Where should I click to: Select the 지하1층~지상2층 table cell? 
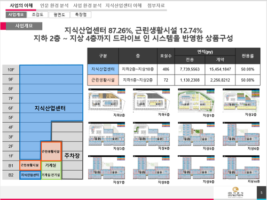coord(138,80)
